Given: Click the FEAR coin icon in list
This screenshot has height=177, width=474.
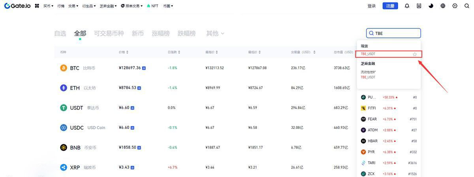Looking at the screenshot, I should [x=363, y=119].
